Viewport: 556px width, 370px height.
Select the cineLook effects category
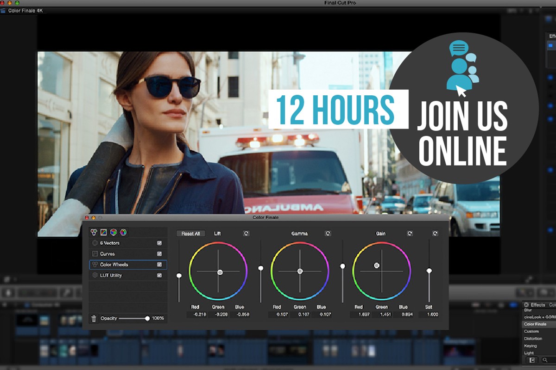tap(539, 317)
